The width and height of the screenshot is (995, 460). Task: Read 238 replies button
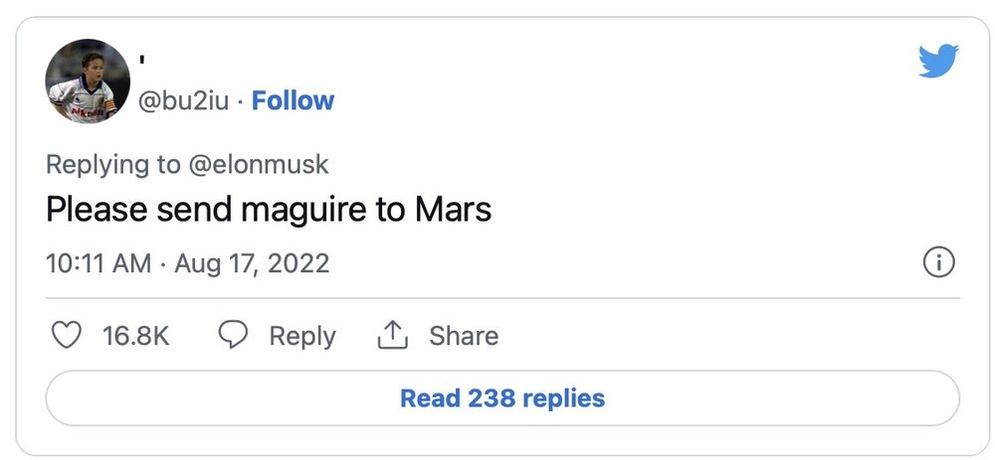coord(502,398)
